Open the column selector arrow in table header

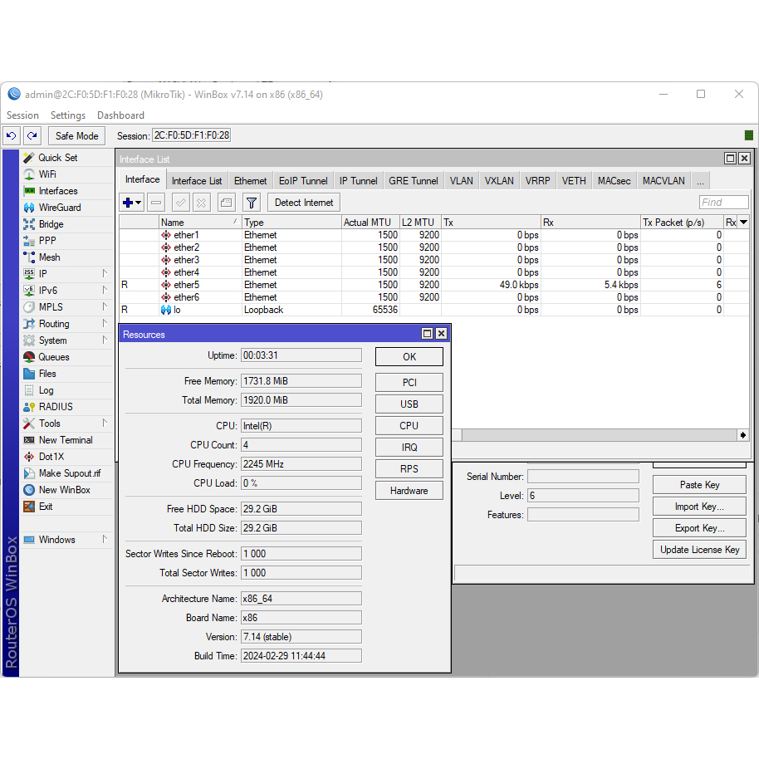coord(743,222)
